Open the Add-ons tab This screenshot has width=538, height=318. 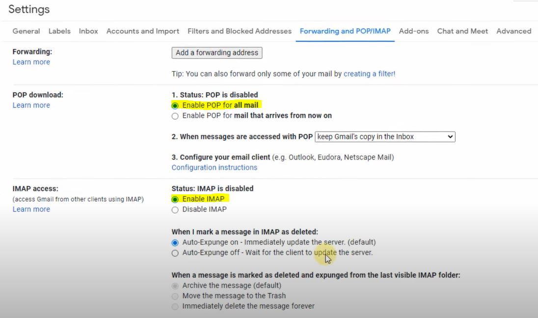coord(414,31)
